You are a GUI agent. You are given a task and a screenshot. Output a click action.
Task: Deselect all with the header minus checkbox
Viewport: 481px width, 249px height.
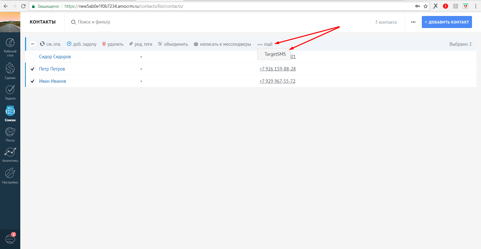click(x=33, y=44)
